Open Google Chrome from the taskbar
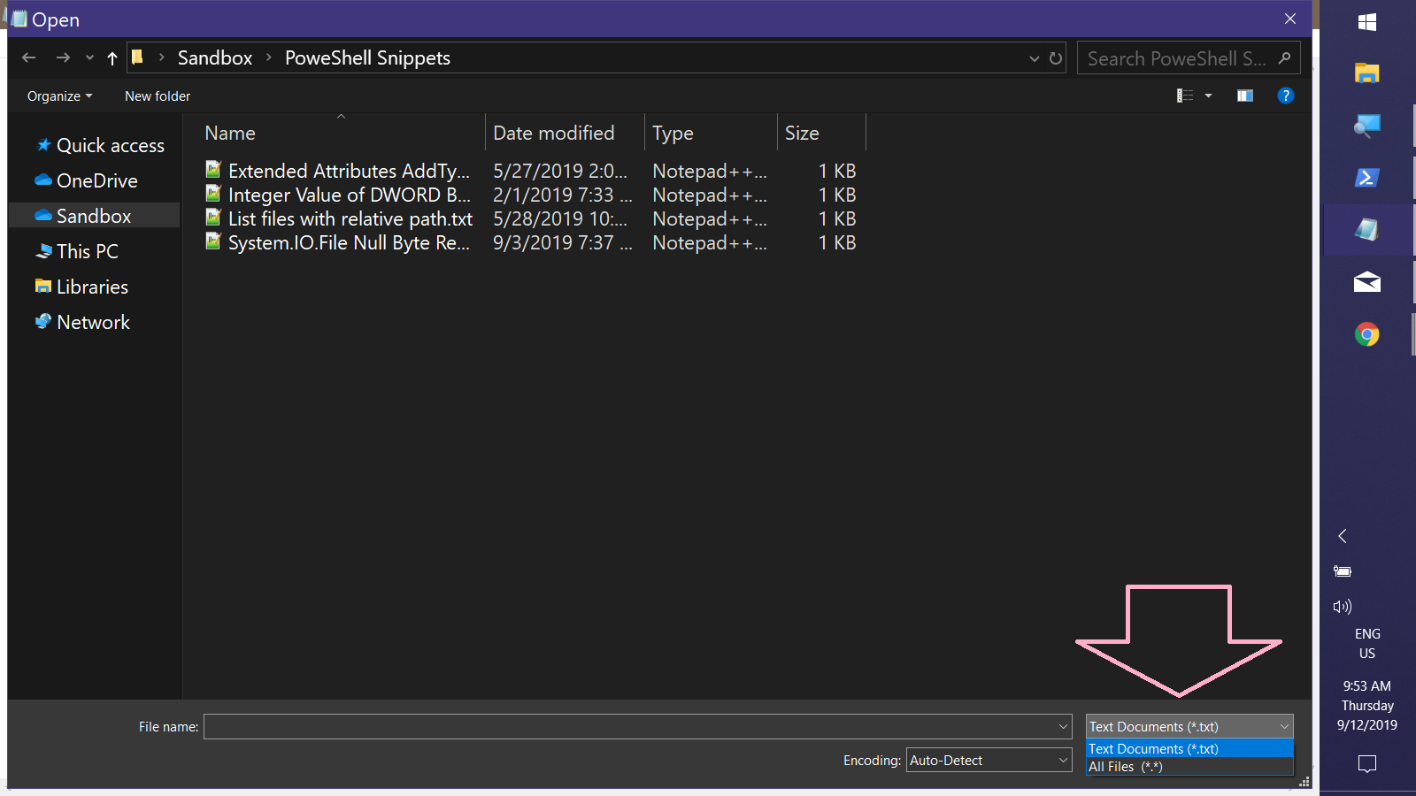Image resolution: width=1416 pixels, height=796 pixels. click(x=1367, y=334)
